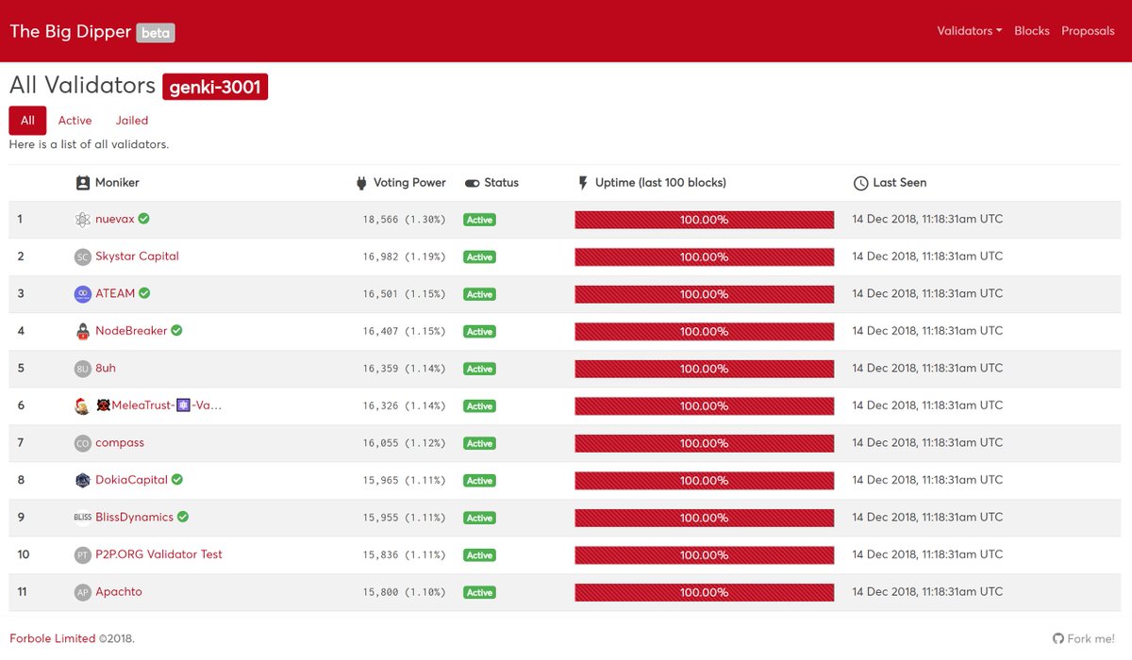1132x660 pixels.
Task: Click nuevax's uptime progress bar
Action: [x=705, y=220]
